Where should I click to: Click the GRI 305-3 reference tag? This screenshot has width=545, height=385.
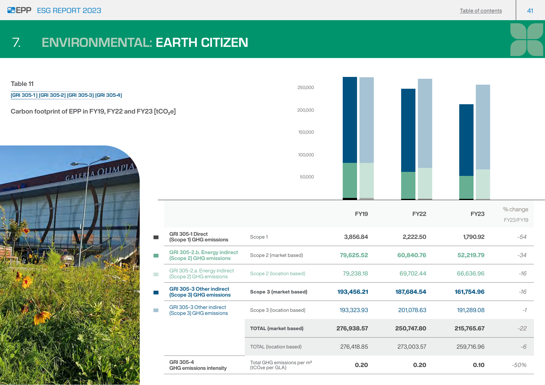(80, 95)
